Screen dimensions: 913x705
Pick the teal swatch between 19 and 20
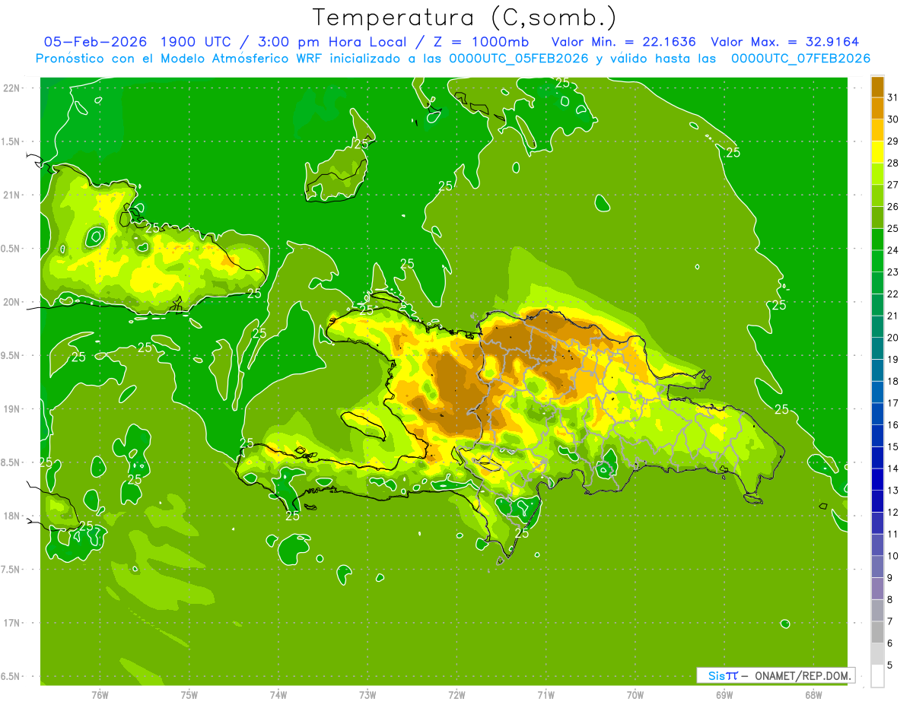click(877, 348)
